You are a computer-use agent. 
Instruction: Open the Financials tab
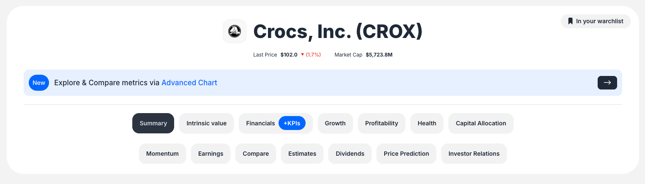tap(260, 123)
